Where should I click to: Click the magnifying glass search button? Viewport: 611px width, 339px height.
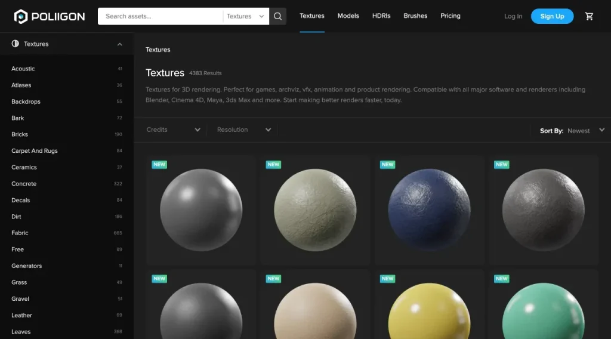pyautogui.click(x=278, y=16)
